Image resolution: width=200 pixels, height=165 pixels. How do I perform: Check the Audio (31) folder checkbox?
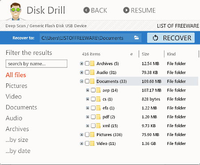click(87, 72)
